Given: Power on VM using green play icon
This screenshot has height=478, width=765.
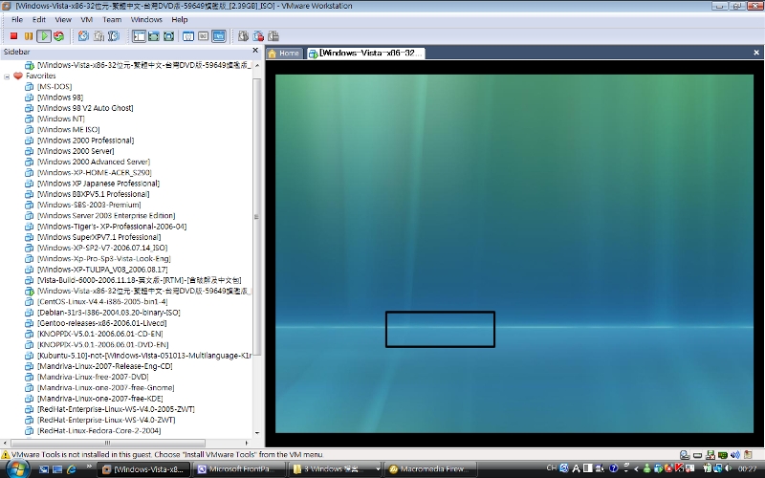Looking at the screenshot, I should [44, 36].
